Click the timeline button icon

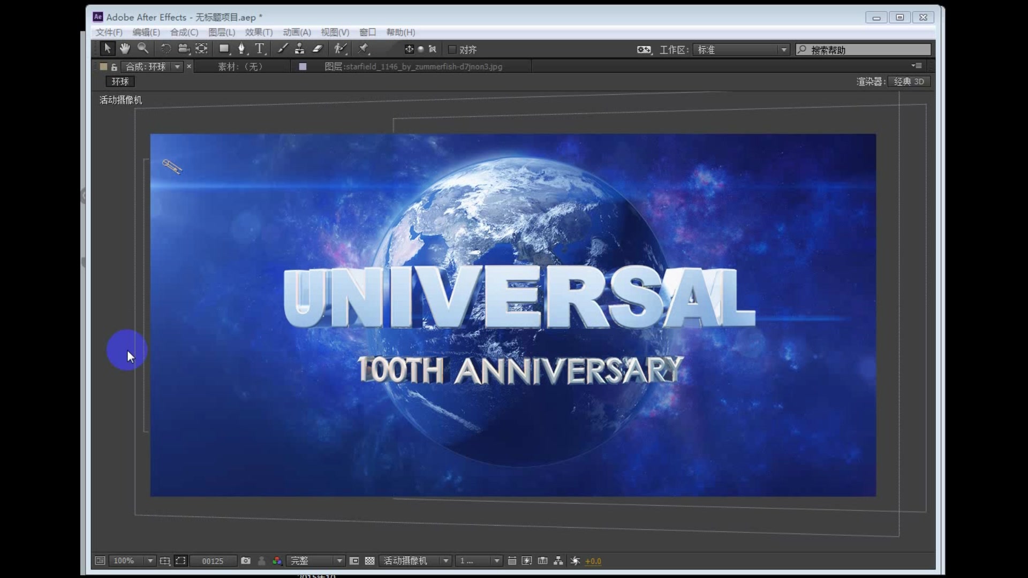(x=543, y=560)
